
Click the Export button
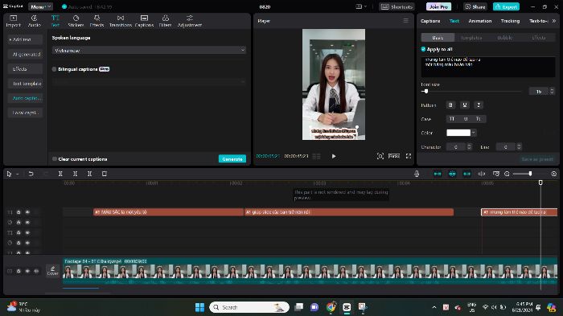click(x=506, y=6)
